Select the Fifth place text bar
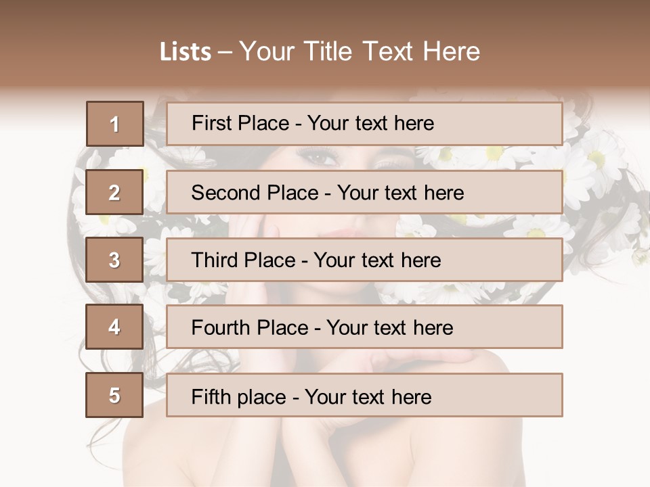 pyautogui.click(x=364, y=395)
